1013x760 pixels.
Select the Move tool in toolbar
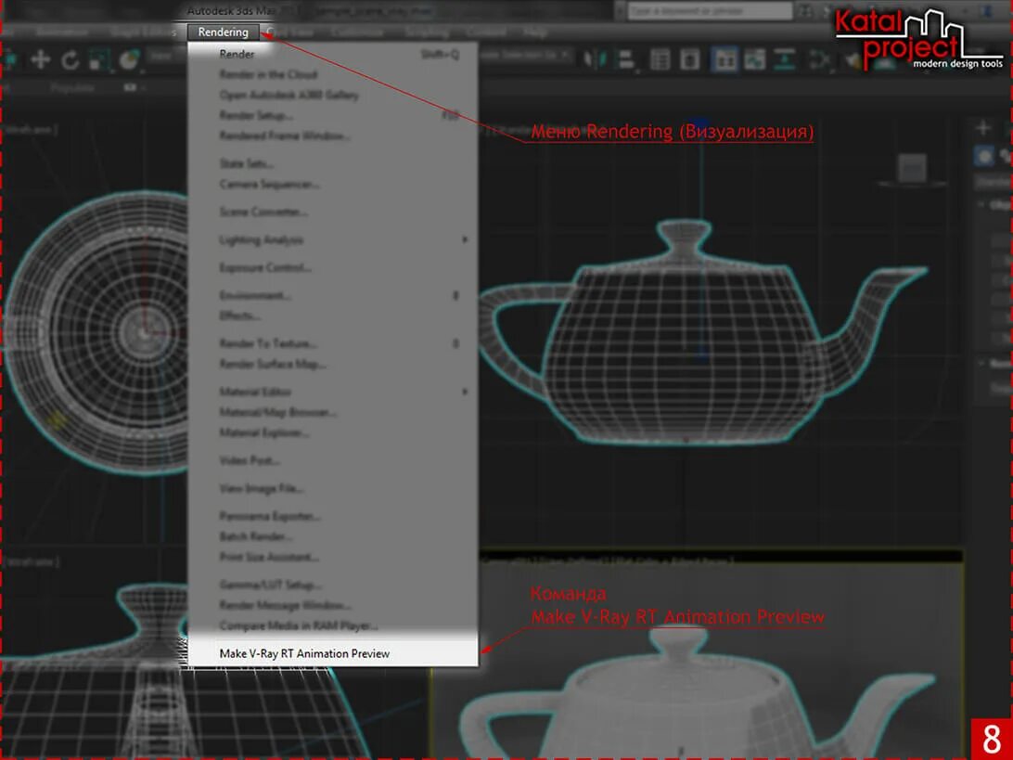pos(40,60)
